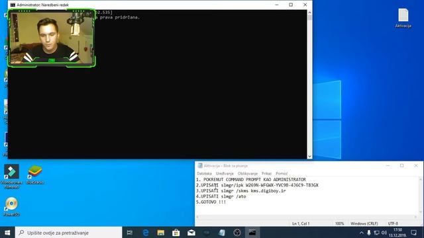The image size is (424, 238).
Task: Open the Action Center notifications icon
Action: pyautogui.click(x=413, y=233)
